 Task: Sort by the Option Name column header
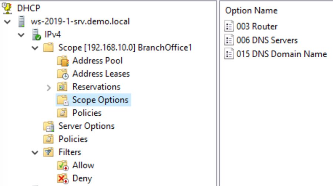[x=251, y=11]
